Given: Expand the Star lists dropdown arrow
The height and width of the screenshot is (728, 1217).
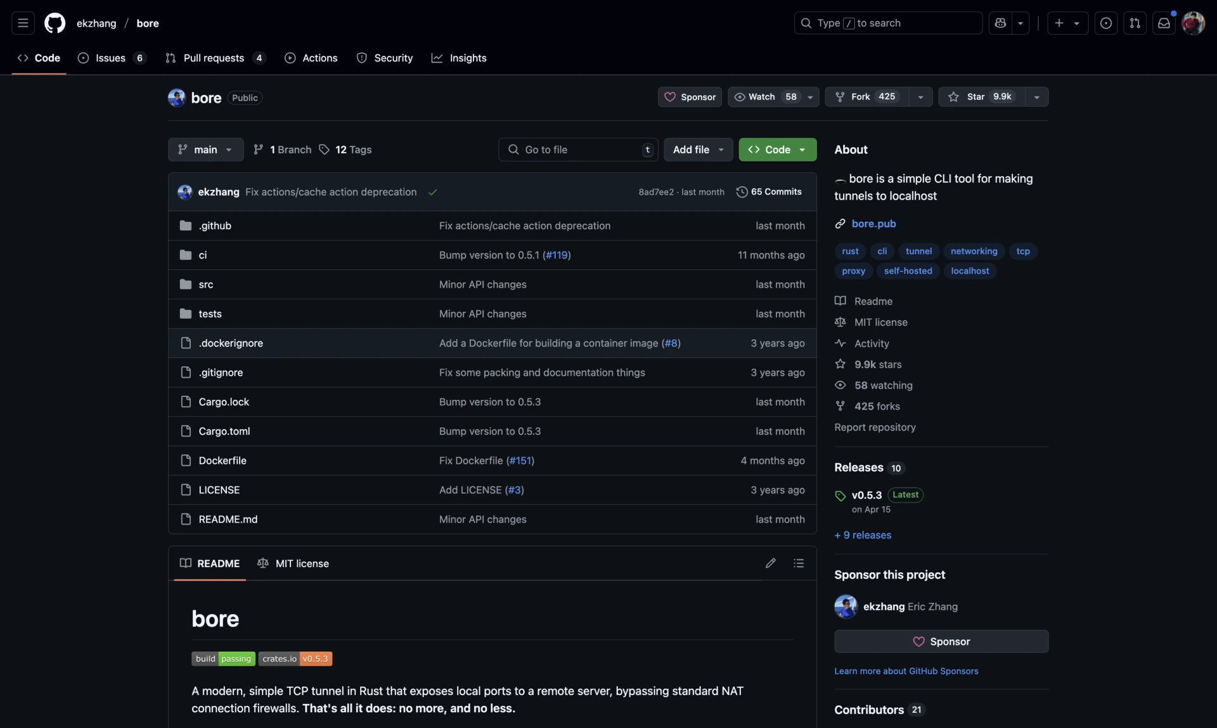Looking at the screenshot, I should (1037, 97).
